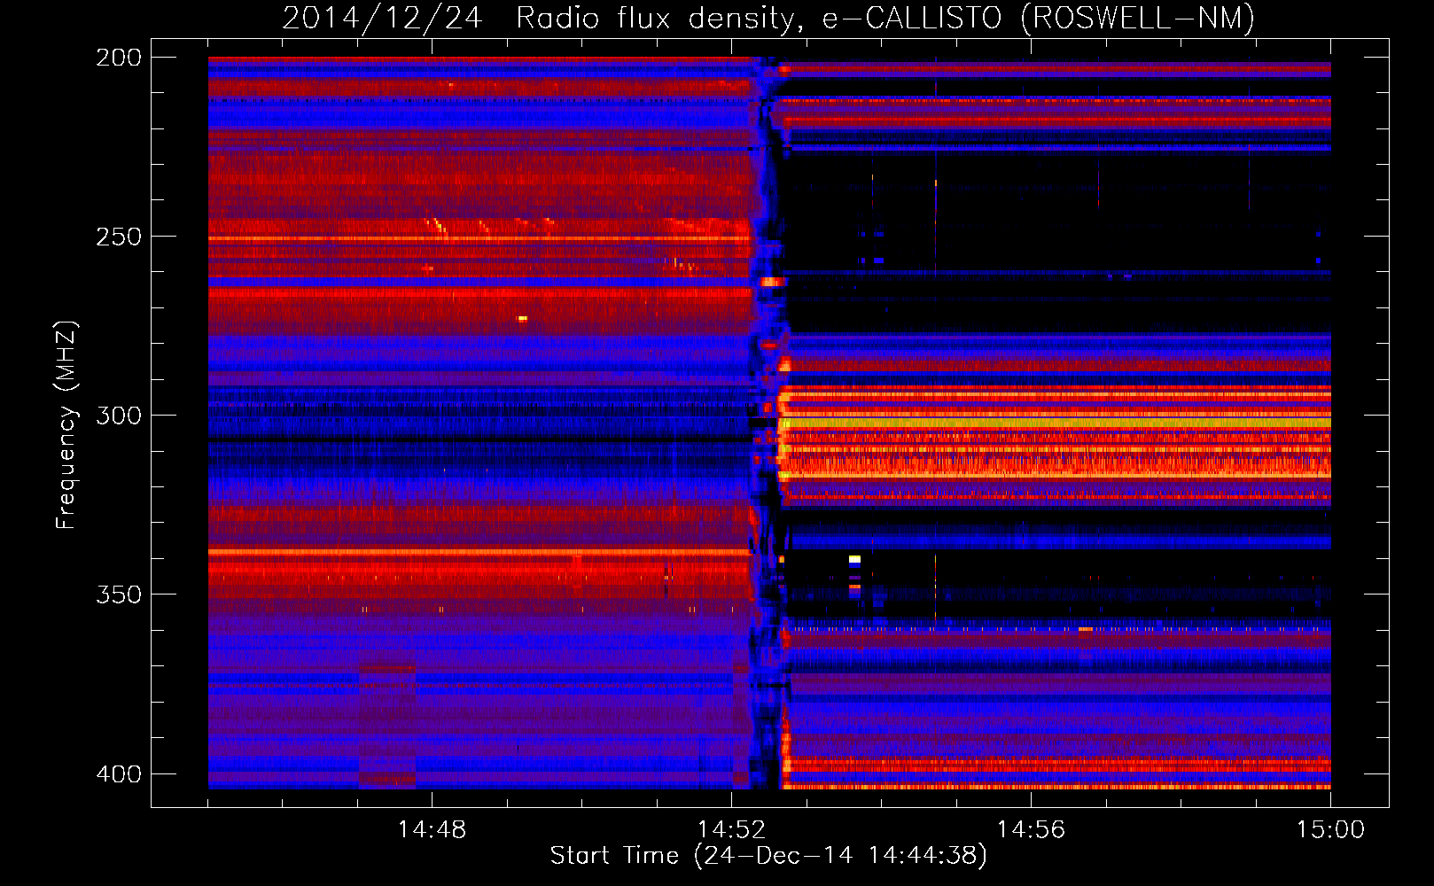The width and height of the screenshot is (1434, 886).
Task: Click the 400 frequency tick label
Action: (119, 774)
